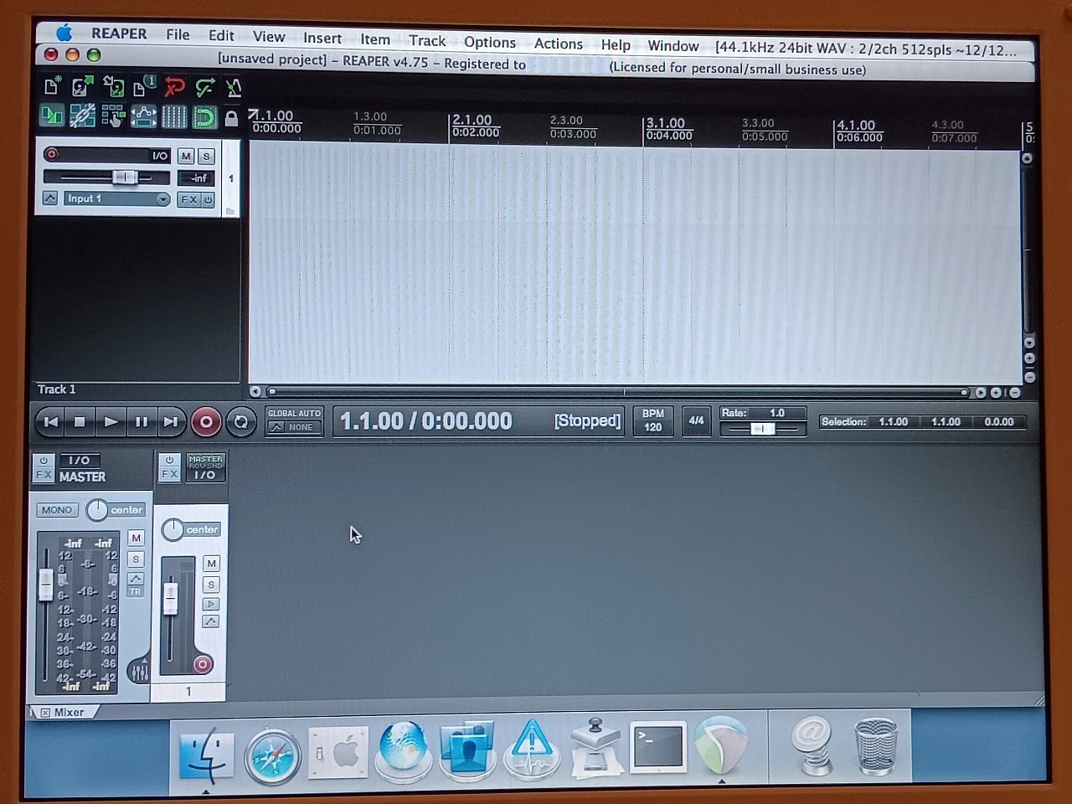Toggle ripple editing toolbar icon

113,116
